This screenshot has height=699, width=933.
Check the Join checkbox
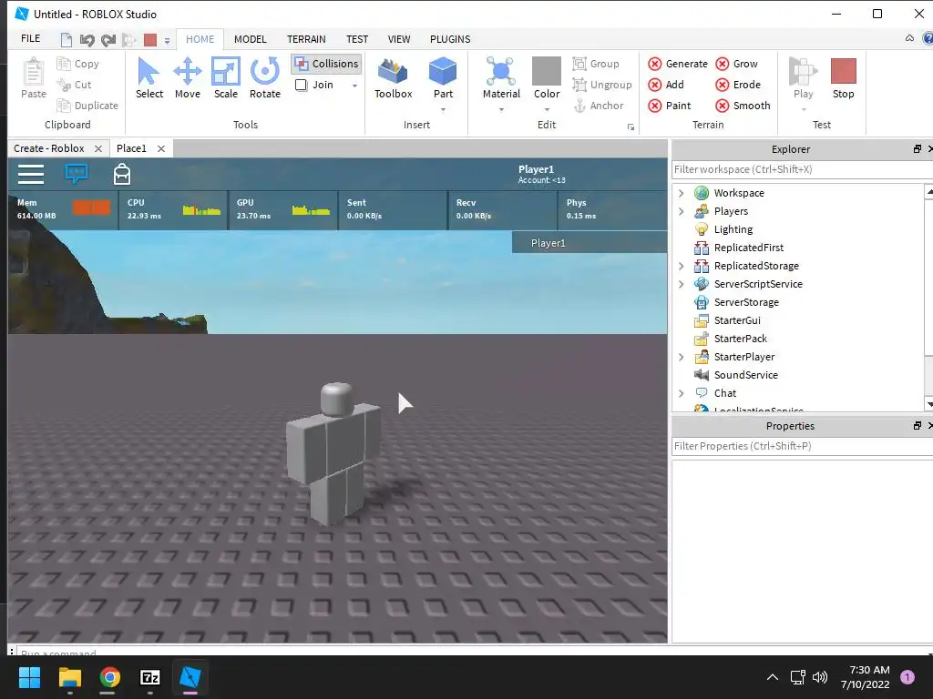click(x=301, y=85)
